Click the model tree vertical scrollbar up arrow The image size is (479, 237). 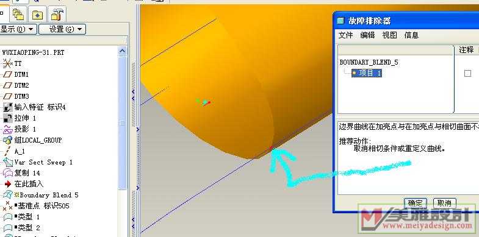122,51
